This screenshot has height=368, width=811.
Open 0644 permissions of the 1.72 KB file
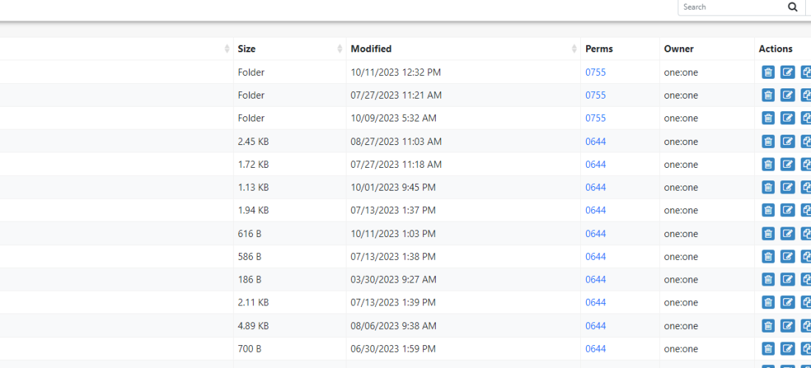(595, 164)
